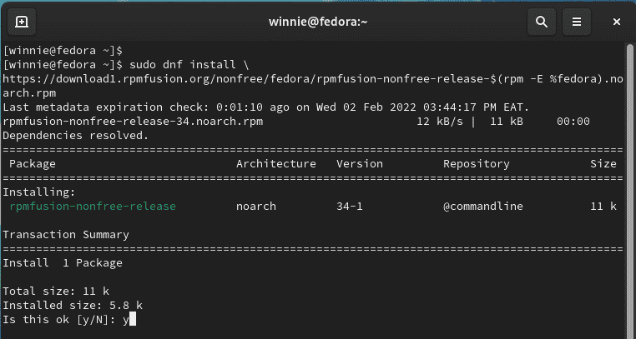Click the Transaction Summary heading
The height and width of the screenshot is (339, 636).
[x=66, y=235]
